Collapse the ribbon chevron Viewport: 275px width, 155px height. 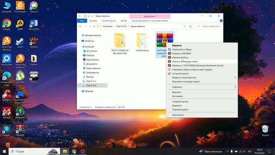pyautogui.click(x=217, y=21)
